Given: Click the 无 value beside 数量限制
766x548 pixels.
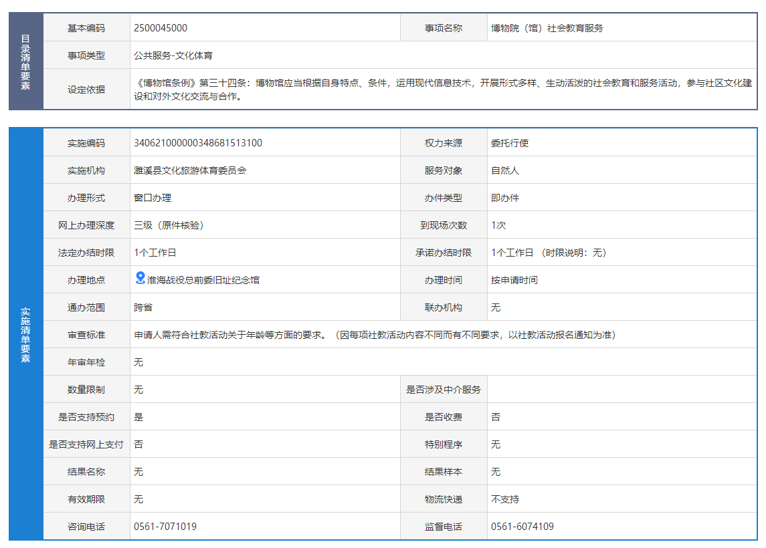Looking at the screenshot, I should click(138, 390).
